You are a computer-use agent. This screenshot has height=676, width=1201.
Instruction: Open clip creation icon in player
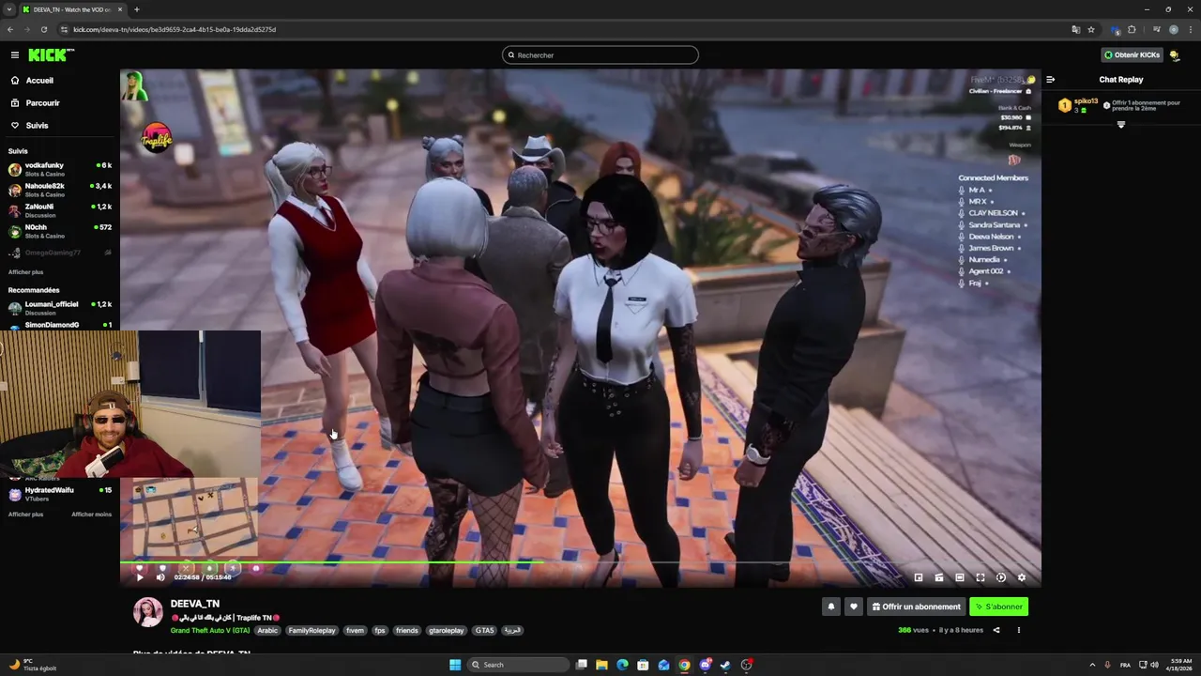pos(939,577)
